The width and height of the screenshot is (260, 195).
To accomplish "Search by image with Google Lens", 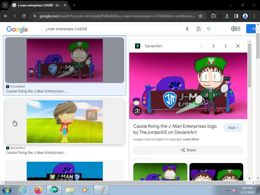I will click(199, 29).
